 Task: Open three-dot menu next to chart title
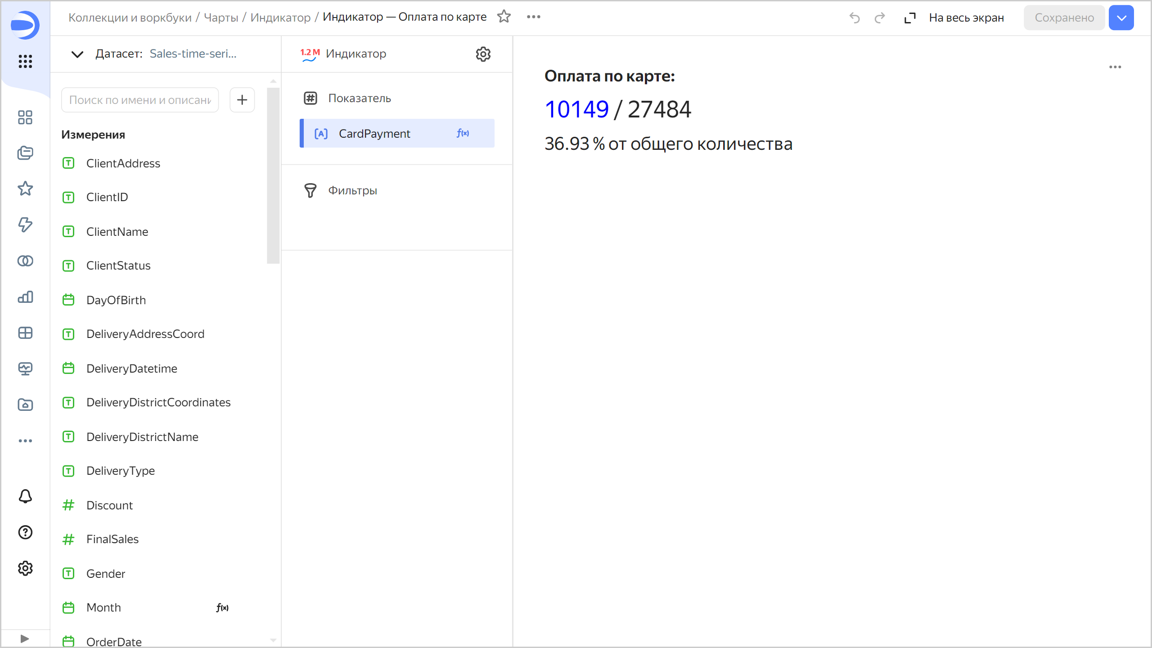click(533, 17)
